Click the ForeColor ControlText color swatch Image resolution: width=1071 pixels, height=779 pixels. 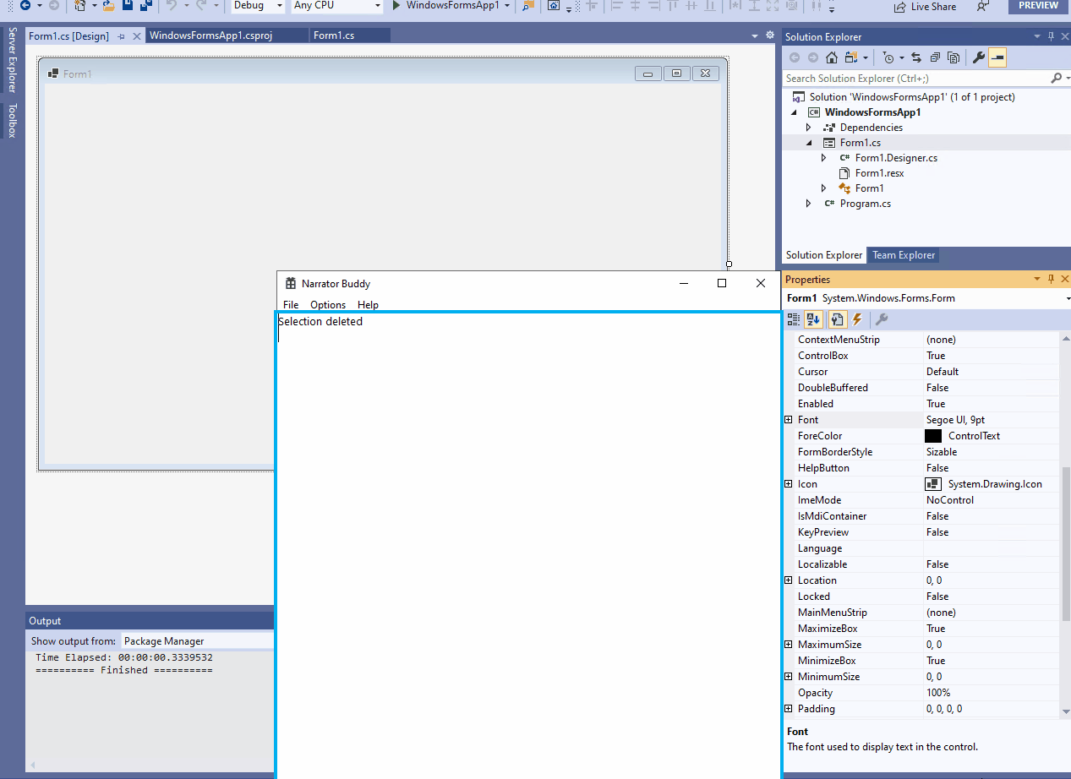coord(933,435)
